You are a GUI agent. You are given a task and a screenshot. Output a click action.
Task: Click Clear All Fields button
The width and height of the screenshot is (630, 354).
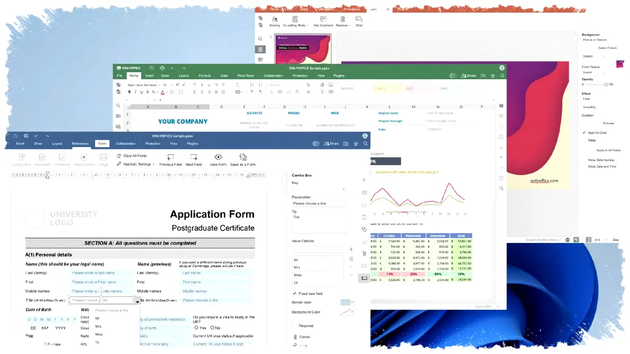[131, 156]
